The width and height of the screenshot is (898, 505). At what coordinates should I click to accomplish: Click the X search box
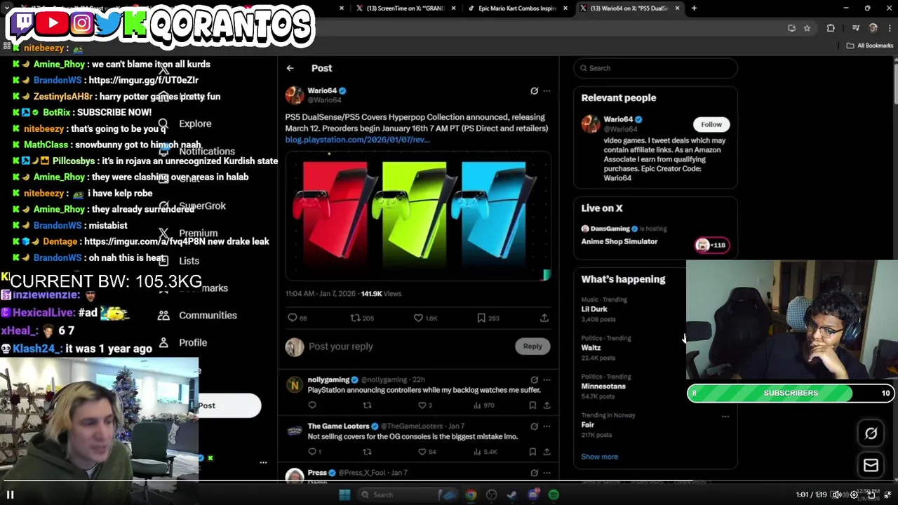point(655,68)
